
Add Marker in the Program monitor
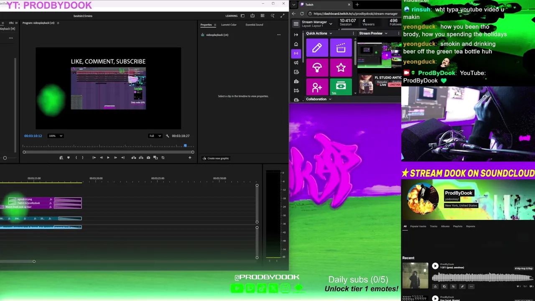(69, 158)
